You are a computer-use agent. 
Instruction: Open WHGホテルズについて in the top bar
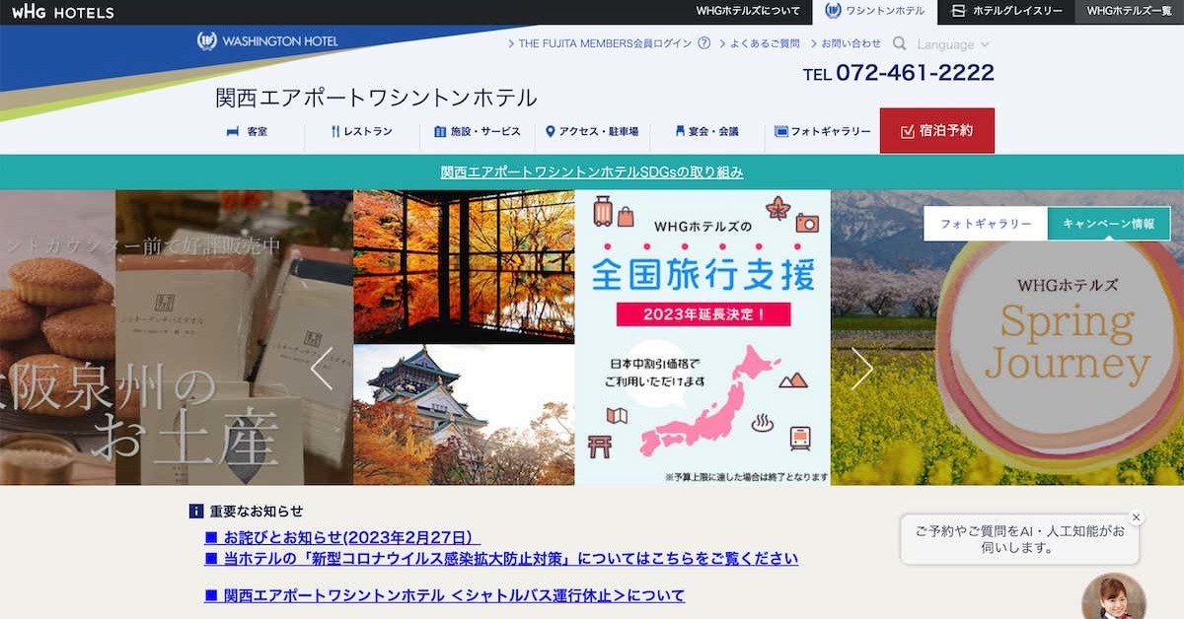748,12
